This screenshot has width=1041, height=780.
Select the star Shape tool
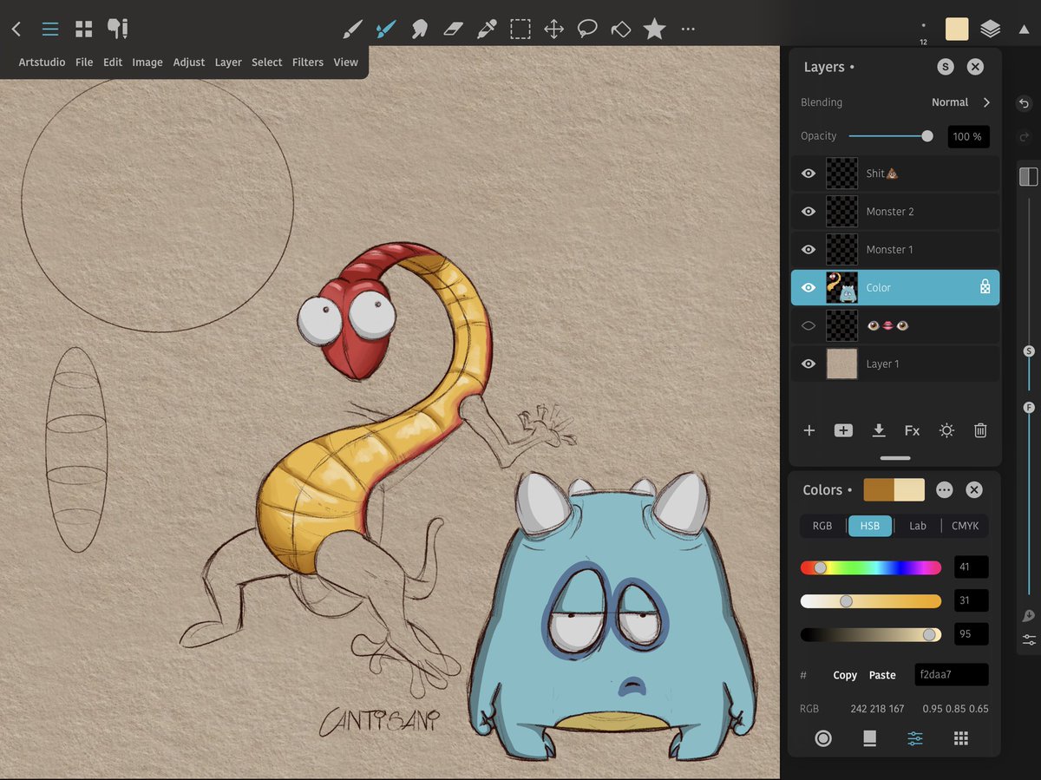[x=654, y=29]
